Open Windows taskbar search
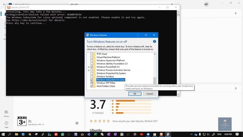The image size is (243, 137). [x=9, y=134]
